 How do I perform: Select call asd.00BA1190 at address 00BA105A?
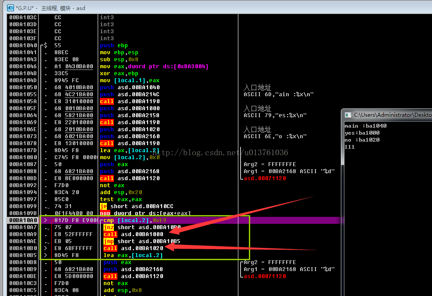point(130,101)
